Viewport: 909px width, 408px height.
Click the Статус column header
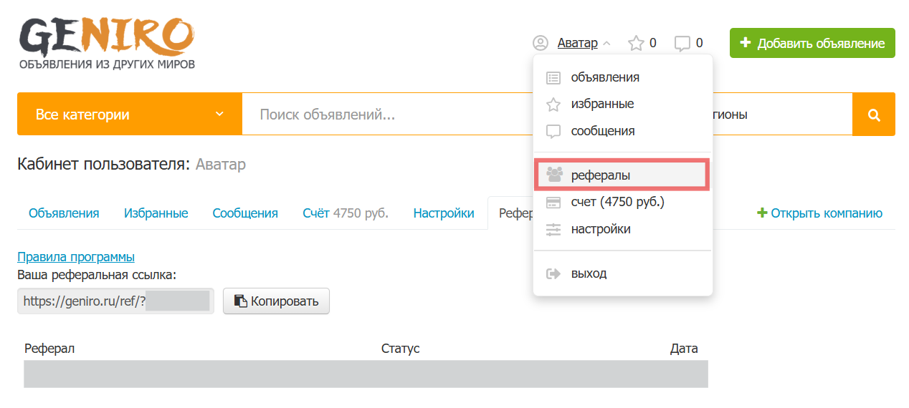coord(400,349)
